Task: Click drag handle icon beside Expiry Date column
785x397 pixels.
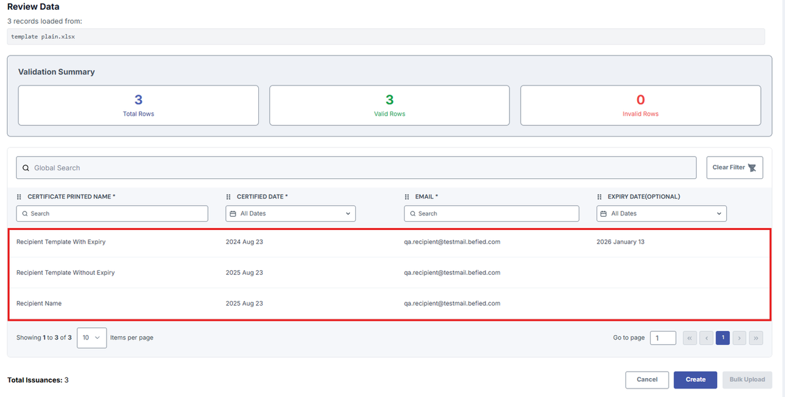Action: click(x=600, y=197)
